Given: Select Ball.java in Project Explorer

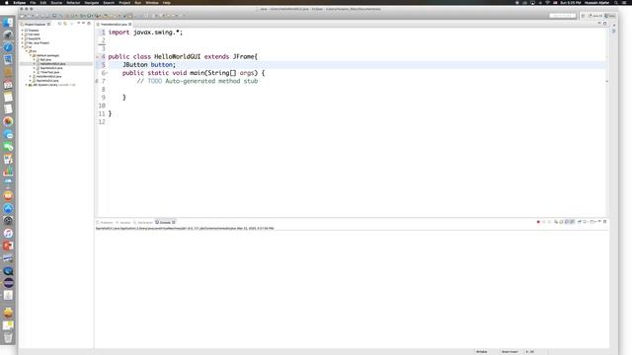Looking at the screenshot, I should tap(45, 59).
